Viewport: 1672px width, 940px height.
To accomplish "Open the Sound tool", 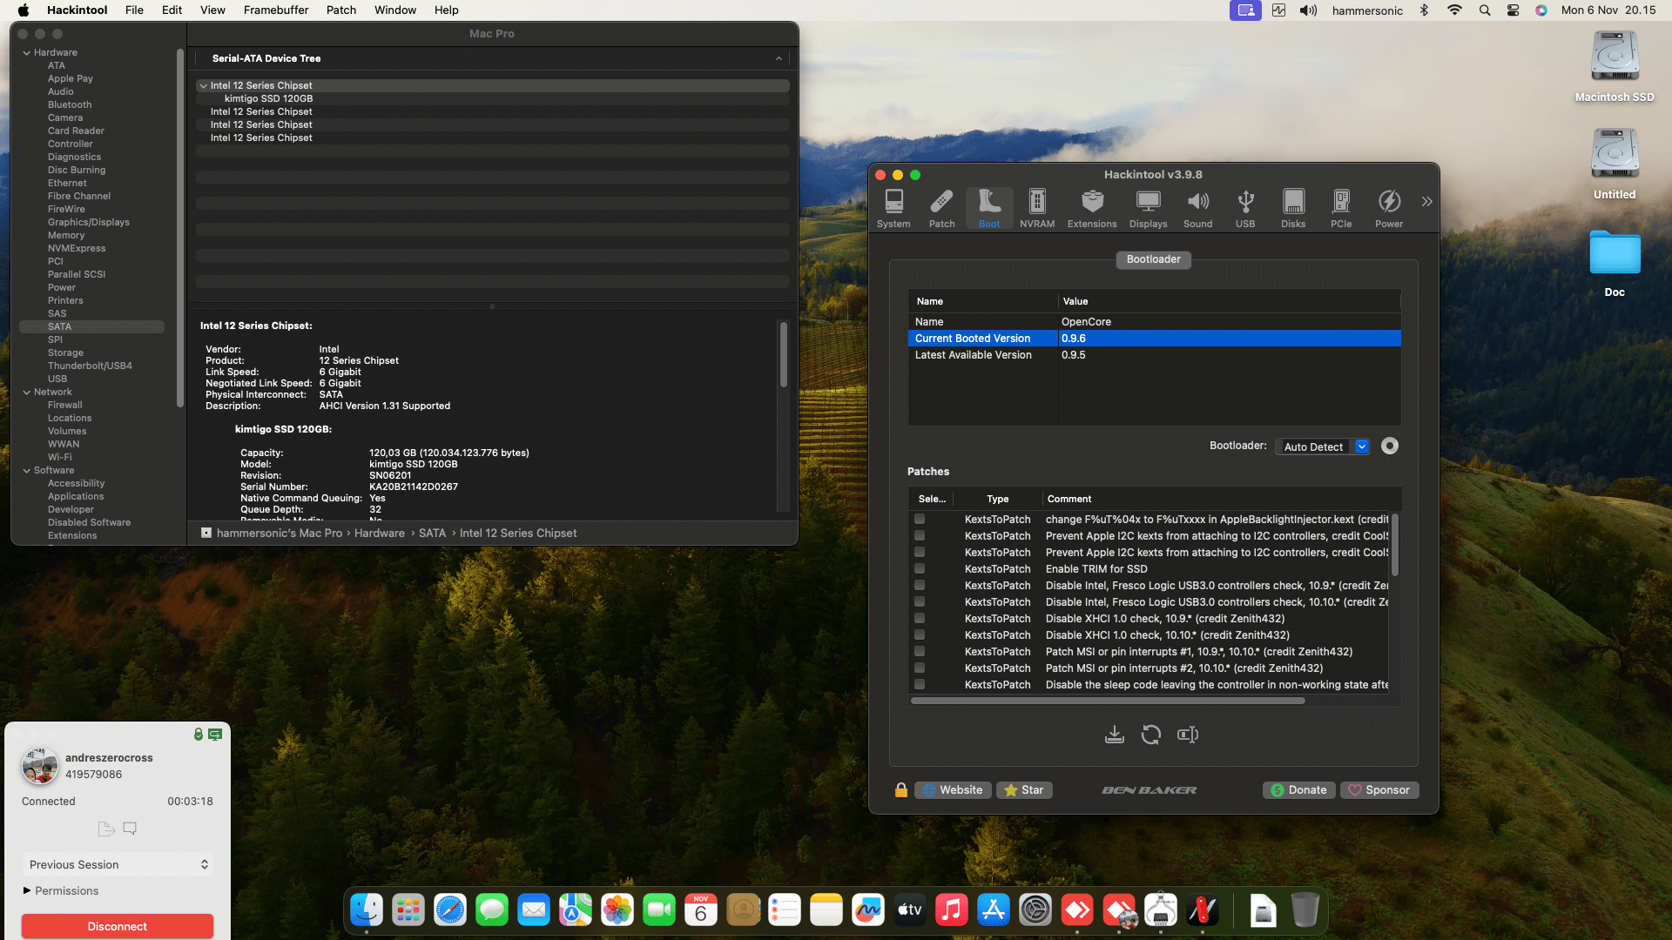I will [x=1198, y=209].
